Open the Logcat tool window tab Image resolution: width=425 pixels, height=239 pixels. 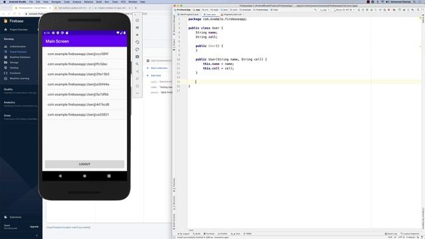(x=184, y=234)
